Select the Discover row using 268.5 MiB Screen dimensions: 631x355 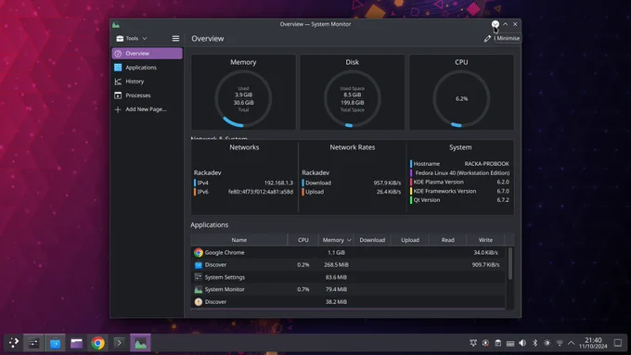[x=348, y=265]
